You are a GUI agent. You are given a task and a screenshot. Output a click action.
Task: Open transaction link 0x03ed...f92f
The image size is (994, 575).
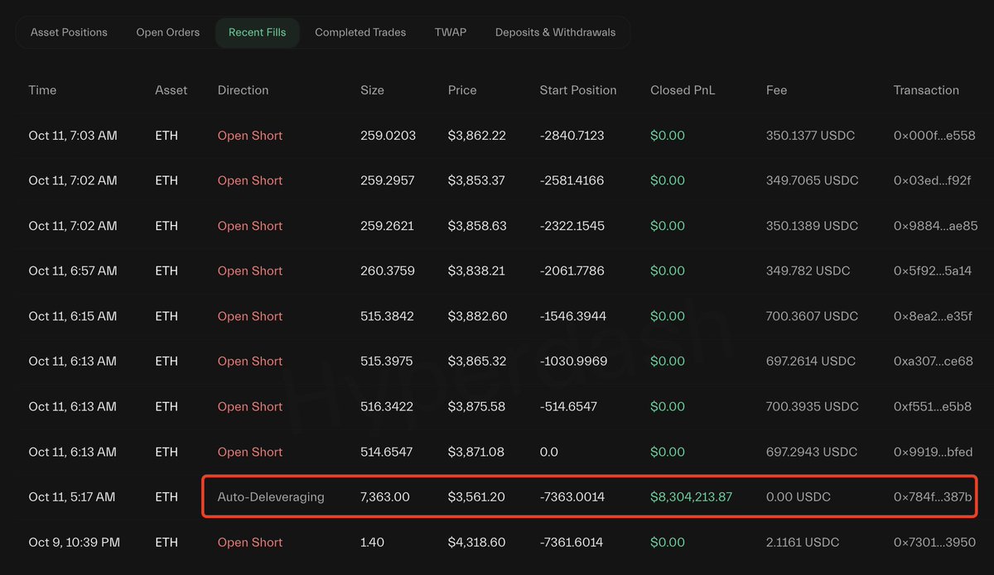point(934,180)
